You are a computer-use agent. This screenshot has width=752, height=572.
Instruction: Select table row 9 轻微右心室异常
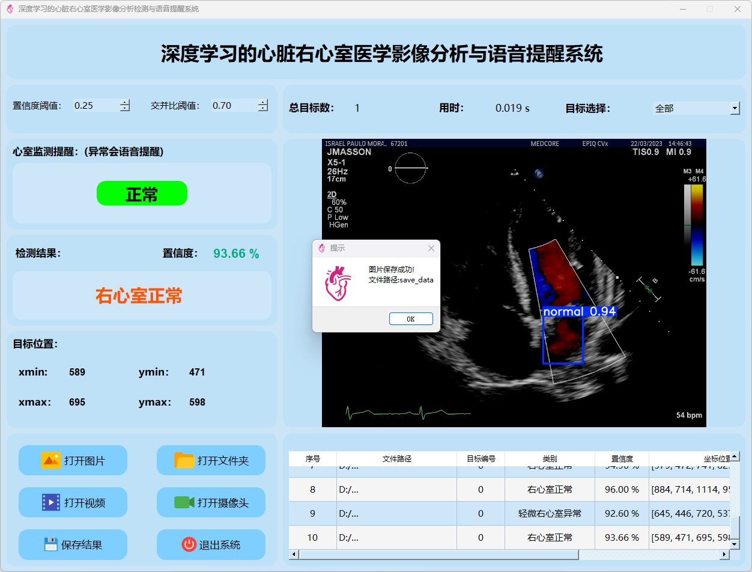click(x=549, y=514)
